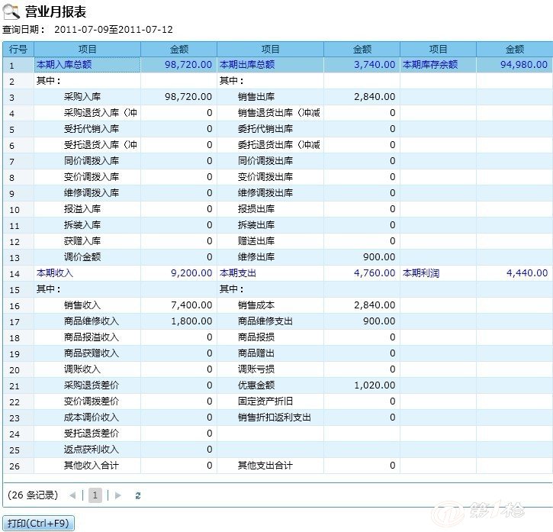Click the 行号 column header
Image resolution: width=553 pixels, height=532 pixels.
(x=18, y=49)
